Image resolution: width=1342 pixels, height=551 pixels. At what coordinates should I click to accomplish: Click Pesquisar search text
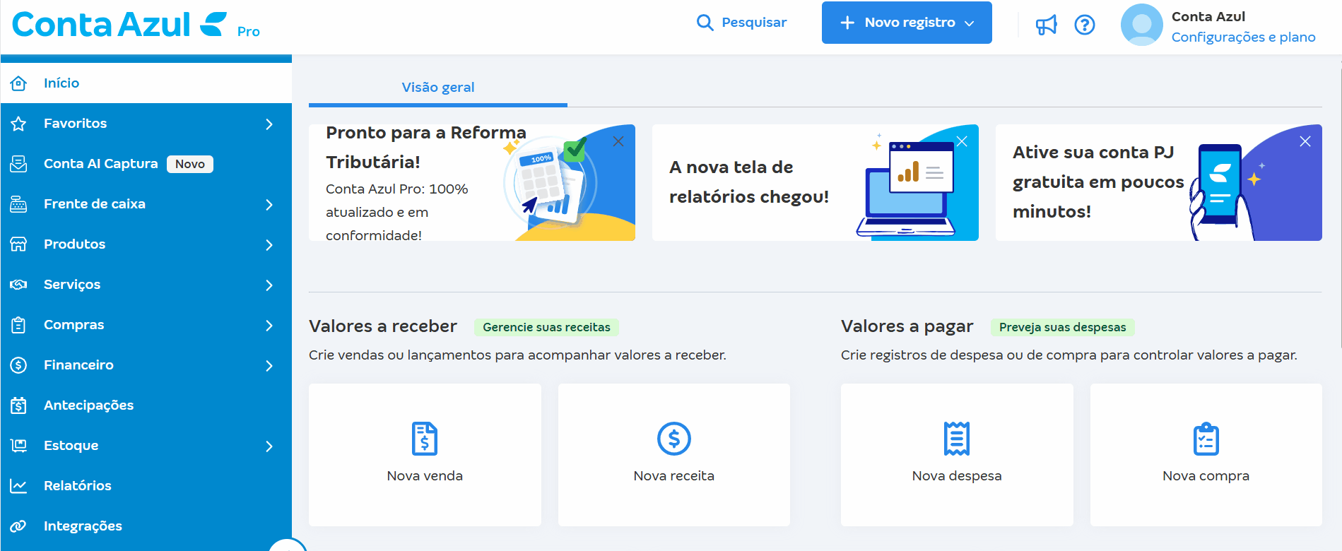coord(754,23)
